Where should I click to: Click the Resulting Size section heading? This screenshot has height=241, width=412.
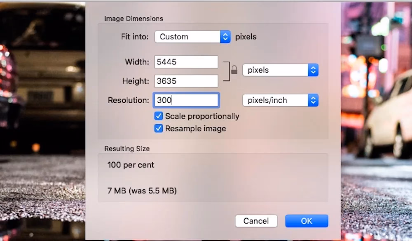(127, 149)
